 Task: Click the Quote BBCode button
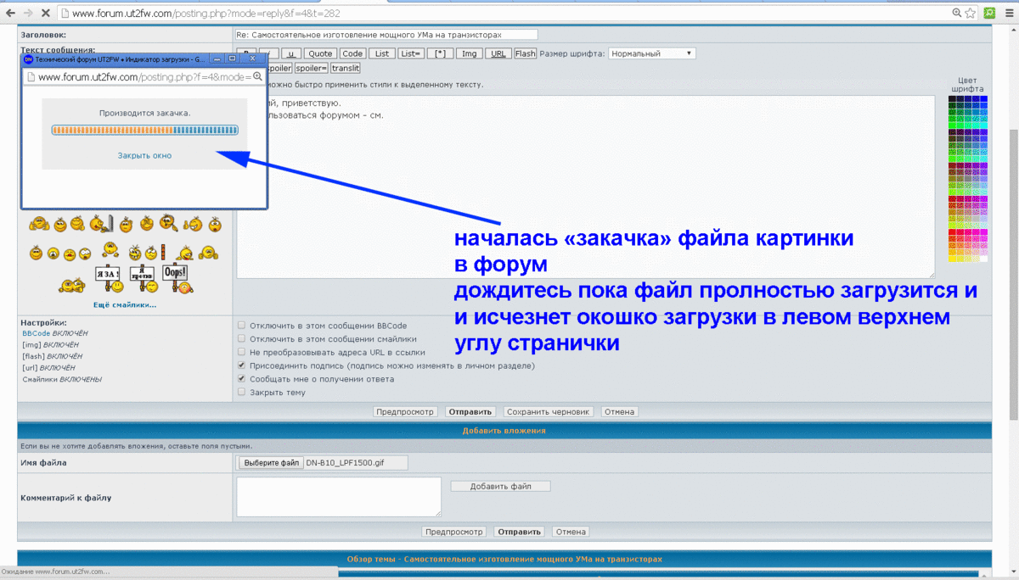320,53
